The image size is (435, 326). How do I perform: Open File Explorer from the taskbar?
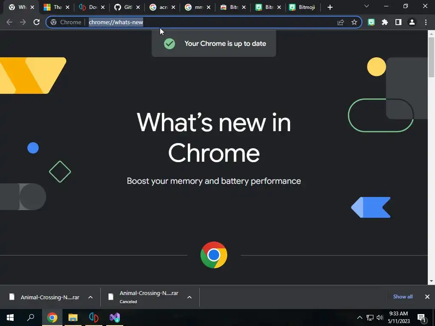coord(73,318)
